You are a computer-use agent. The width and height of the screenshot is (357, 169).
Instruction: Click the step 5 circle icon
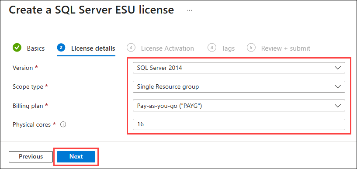pyautogui.click(x=251, y=48)
